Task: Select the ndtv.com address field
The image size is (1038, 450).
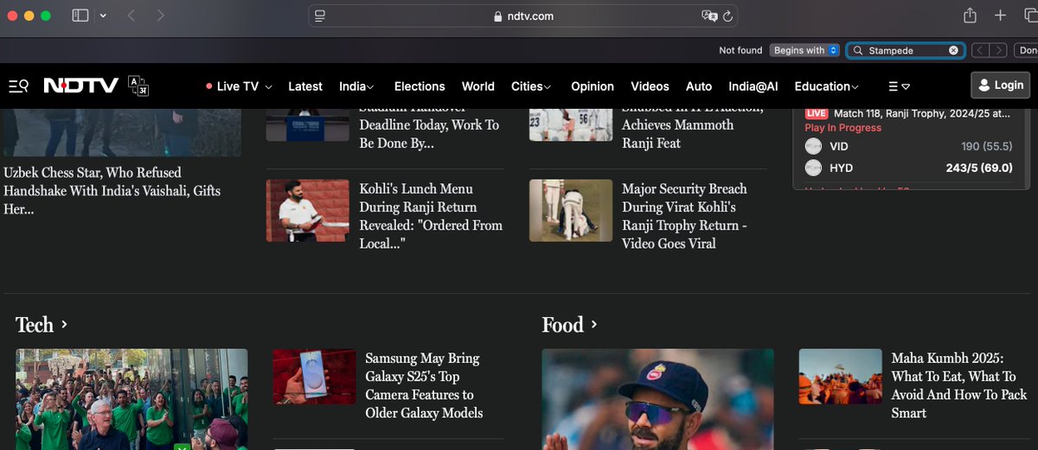Action: coord(524,16)
